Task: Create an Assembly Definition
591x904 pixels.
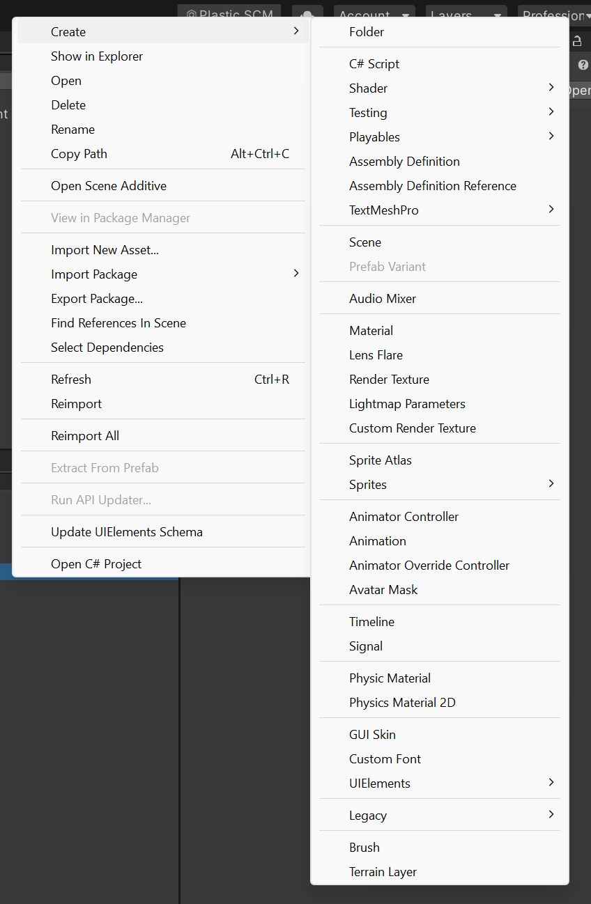Action: 440,162
